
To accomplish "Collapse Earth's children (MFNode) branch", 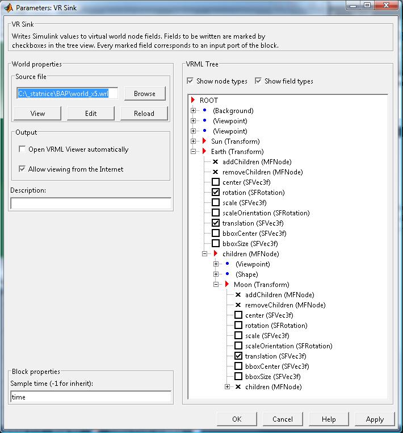I will pos(204,253).
